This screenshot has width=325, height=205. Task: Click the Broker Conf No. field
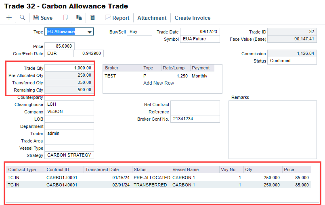(195, 119)
